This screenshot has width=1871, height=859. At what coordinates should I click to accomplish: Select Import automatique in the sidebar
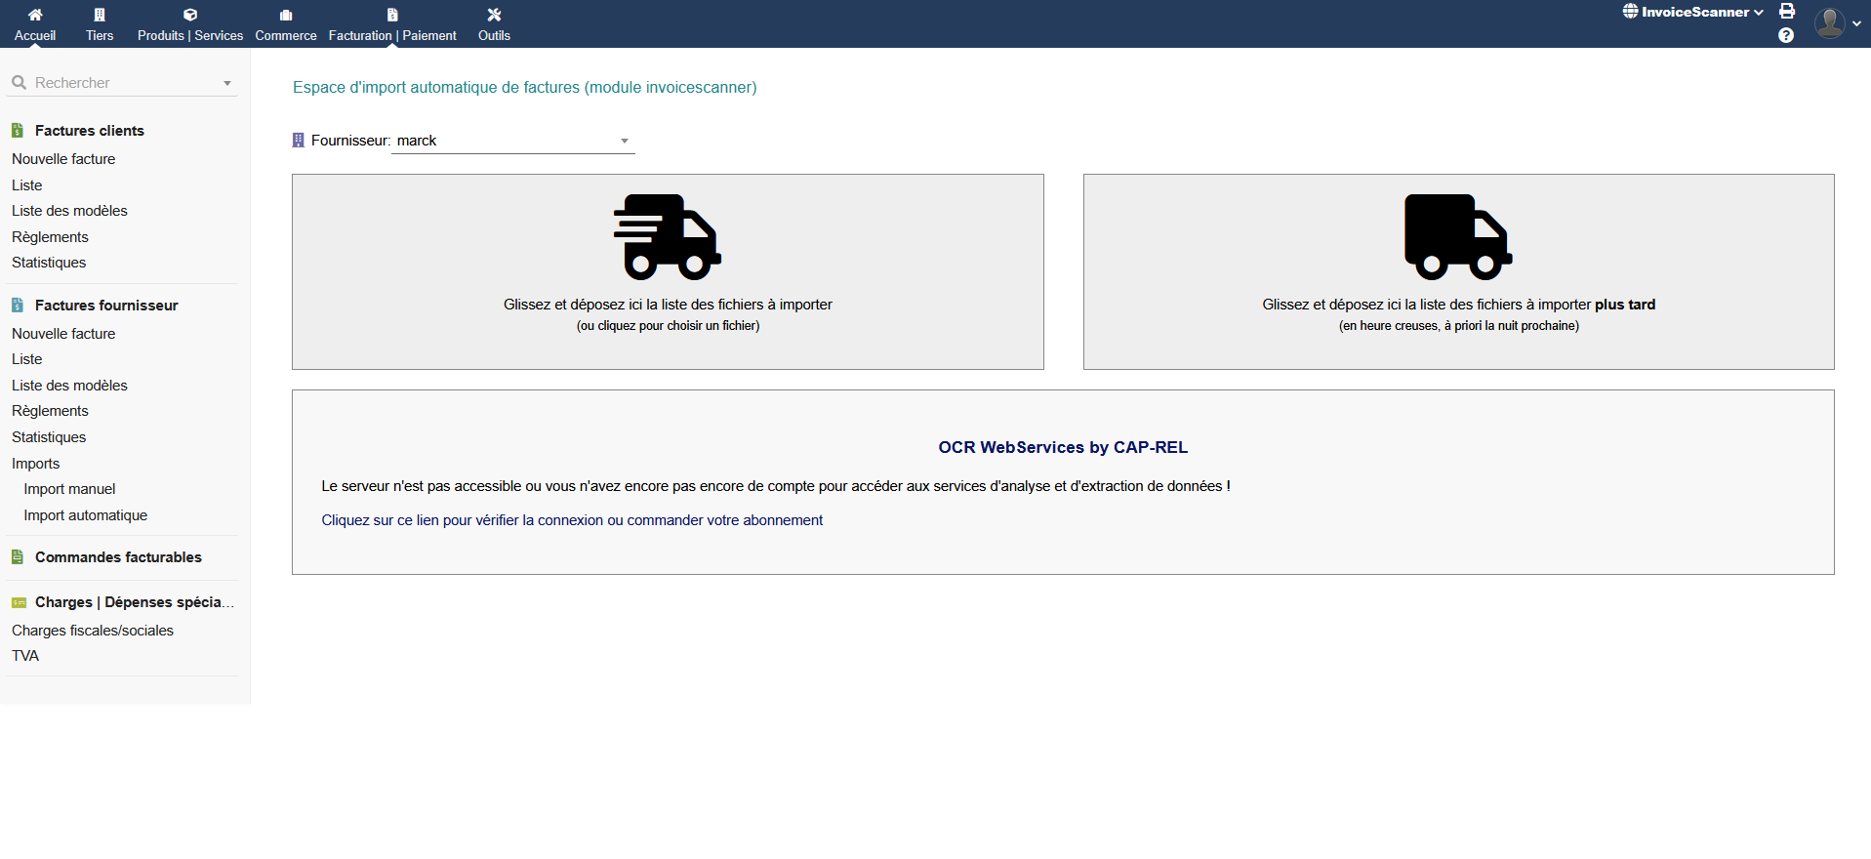86,515
